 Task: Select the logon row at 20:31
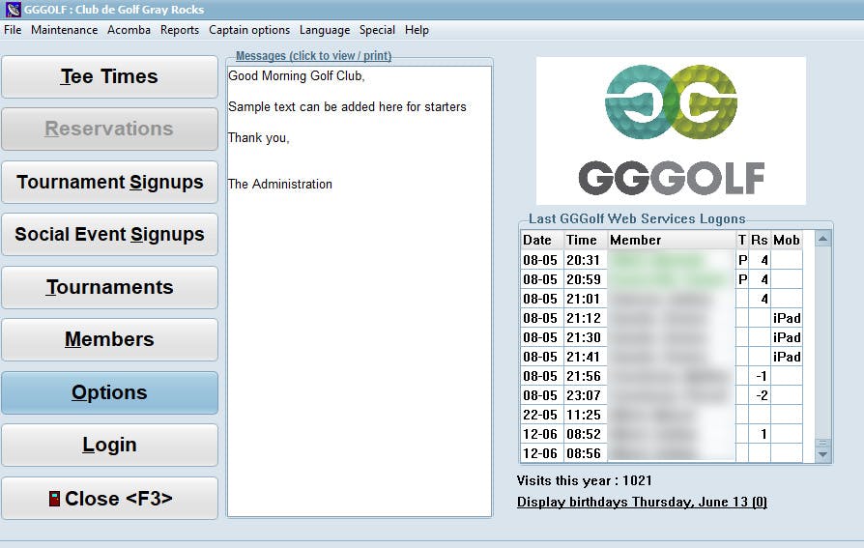point(661,260)
